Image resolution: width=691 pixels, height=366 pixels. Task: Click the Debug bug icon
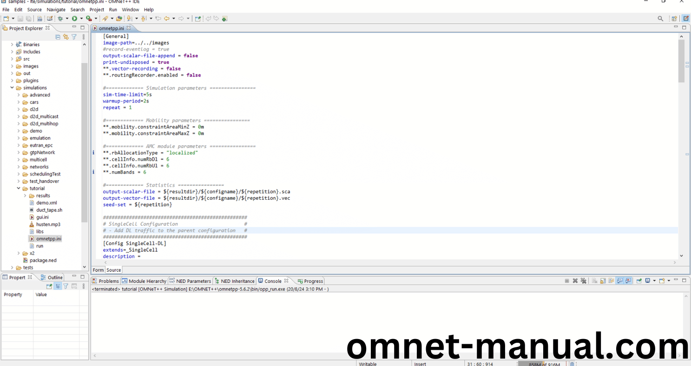pos(60,19)
